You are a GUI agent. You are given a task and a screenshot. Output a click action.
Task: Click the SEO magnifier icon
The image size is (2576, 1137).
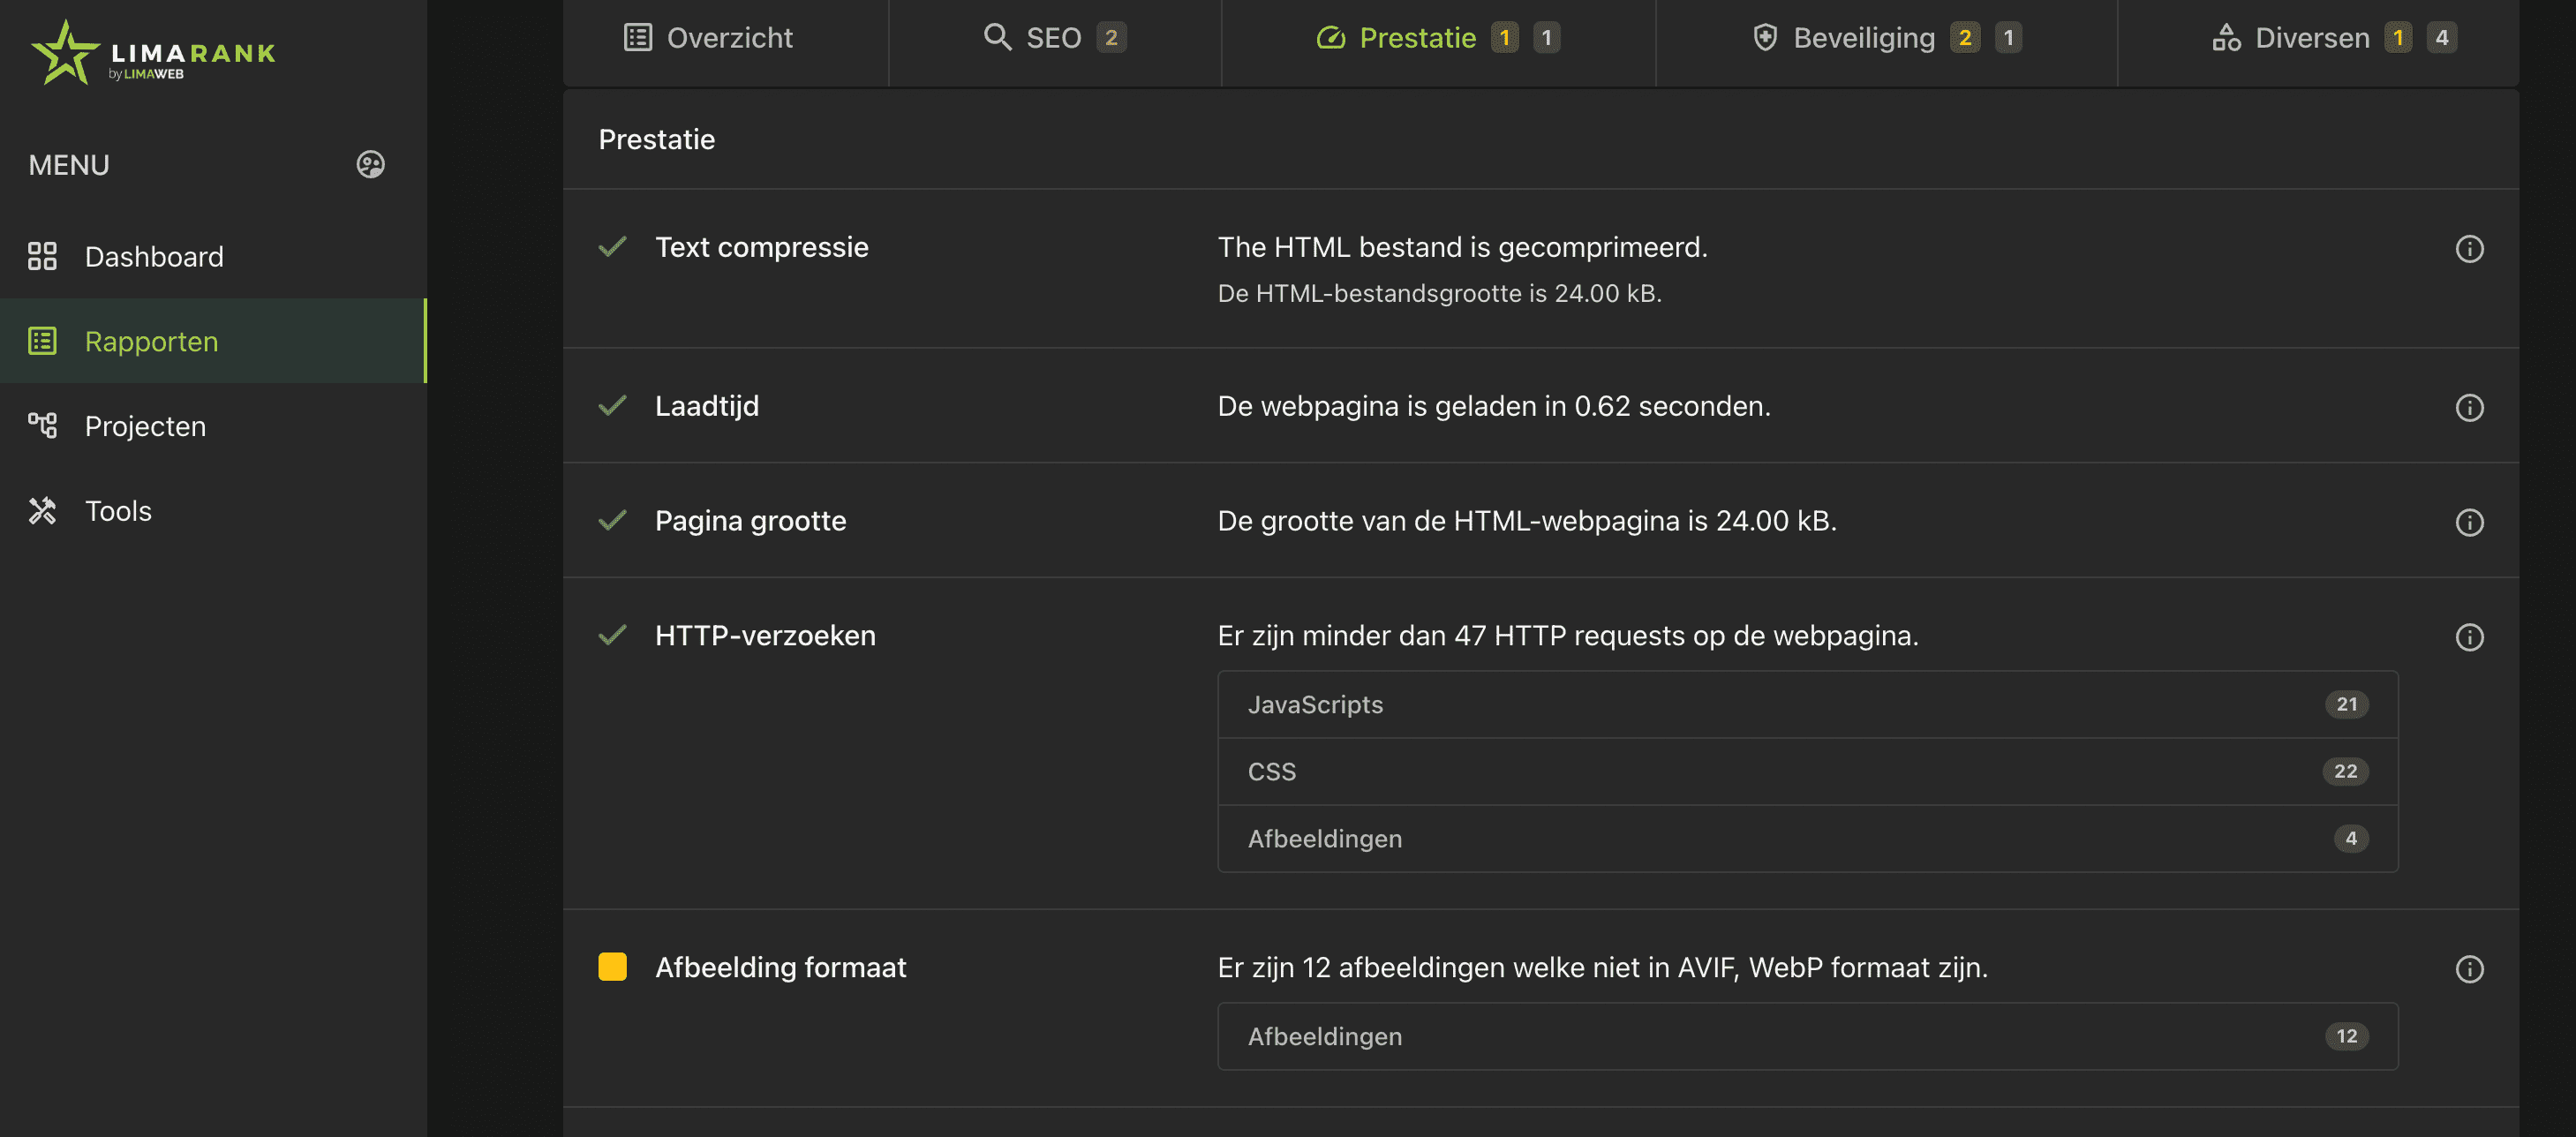997,37
